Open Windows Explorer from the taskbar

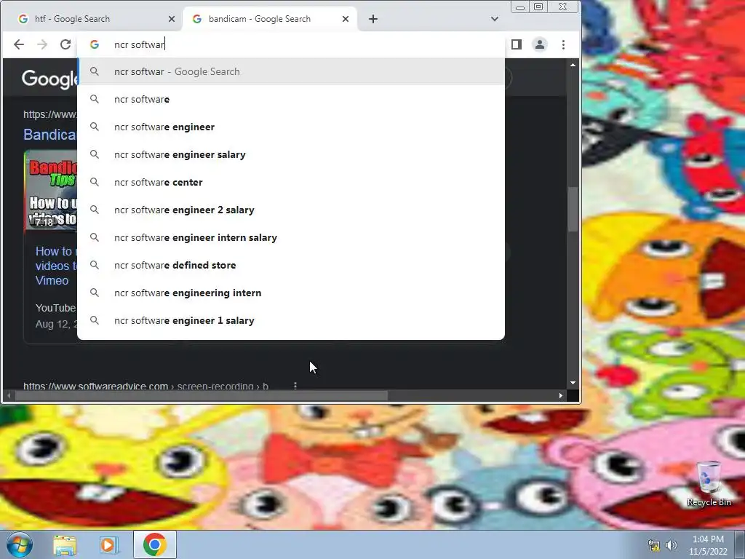tap(65, 545)
